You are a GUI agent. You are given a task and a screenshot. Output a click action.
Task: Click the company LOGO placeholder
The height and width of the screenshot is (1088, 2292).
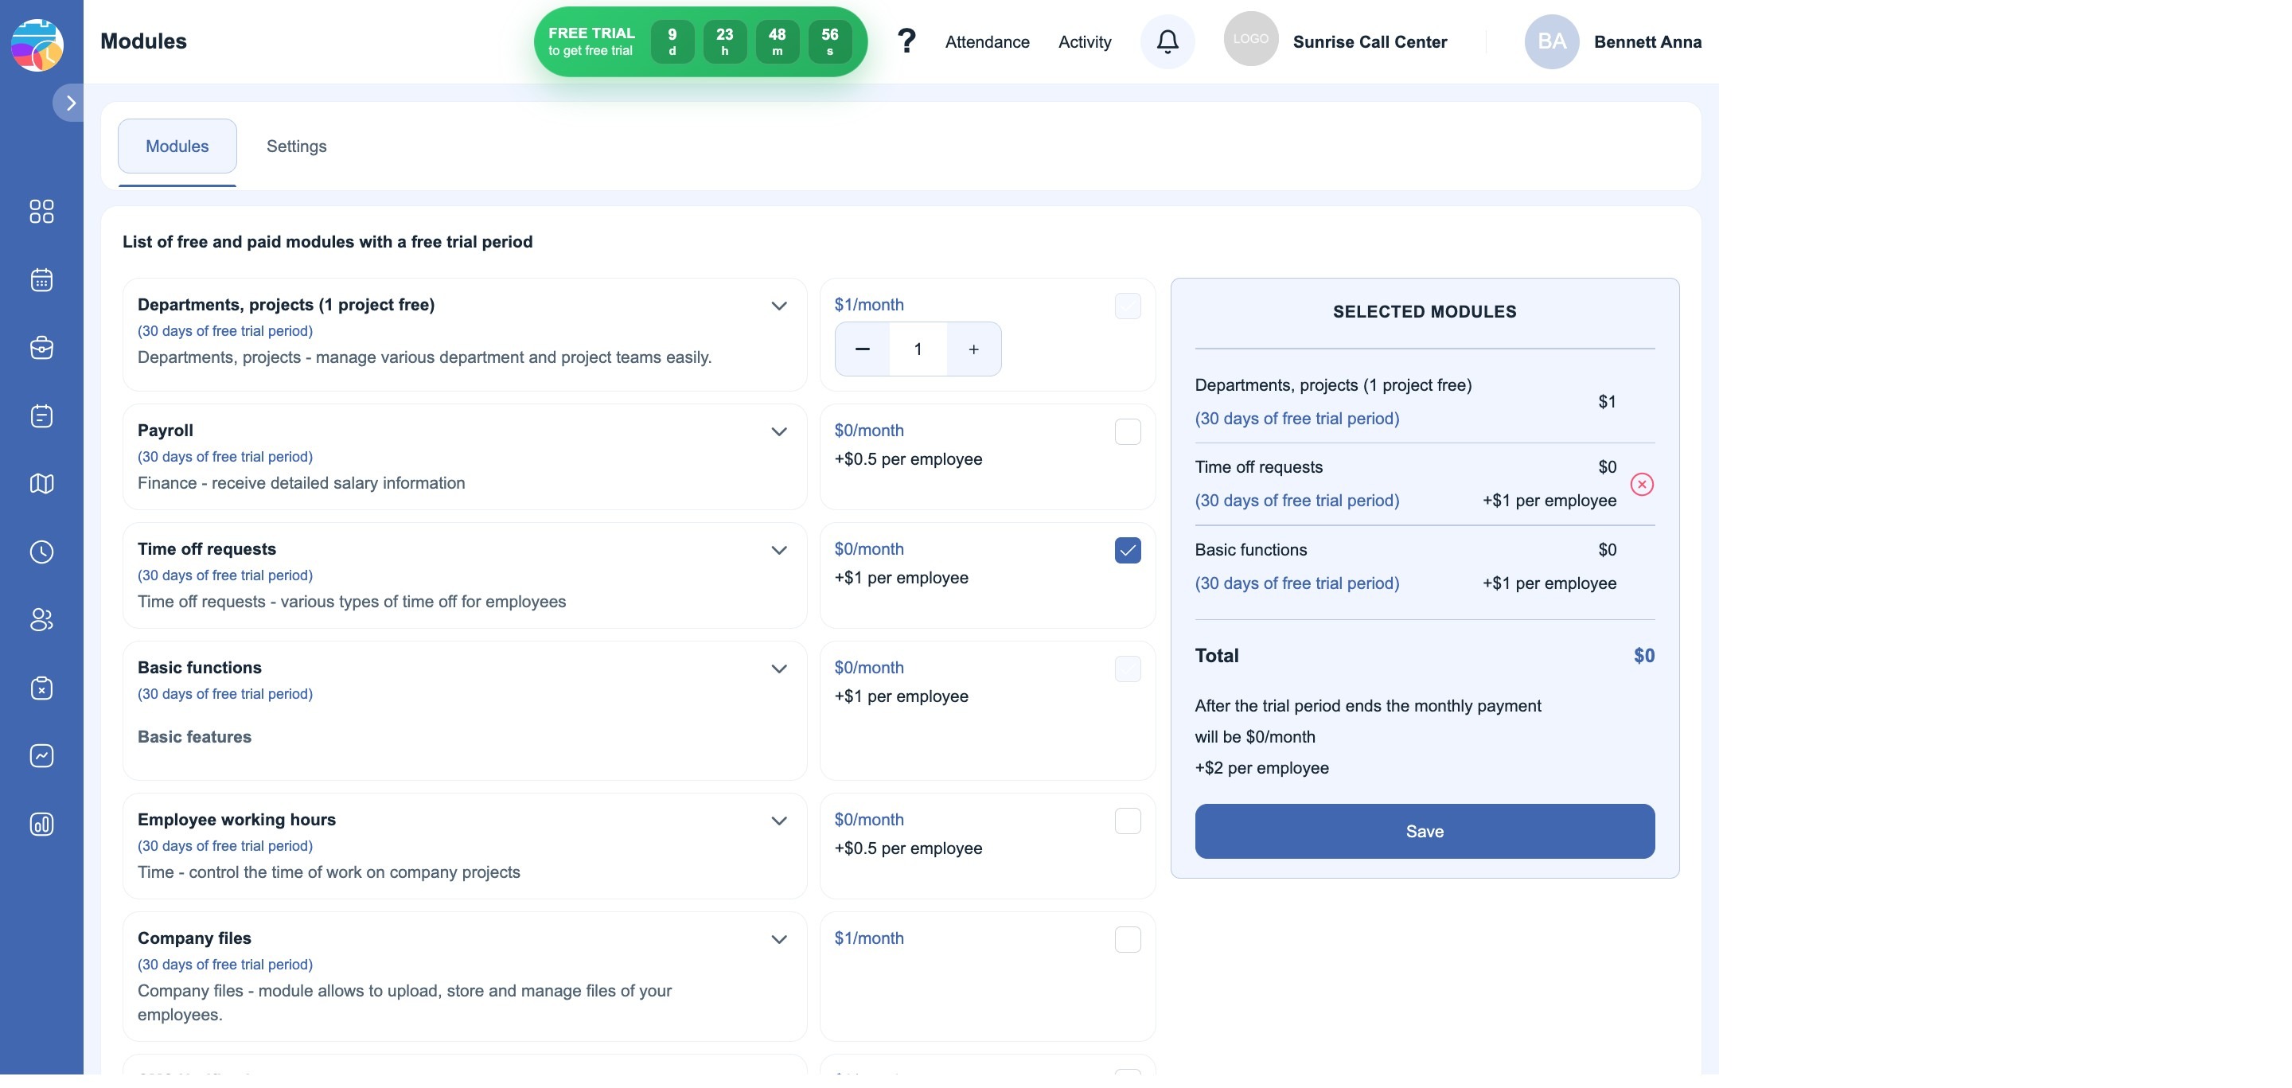[1252, 39]
